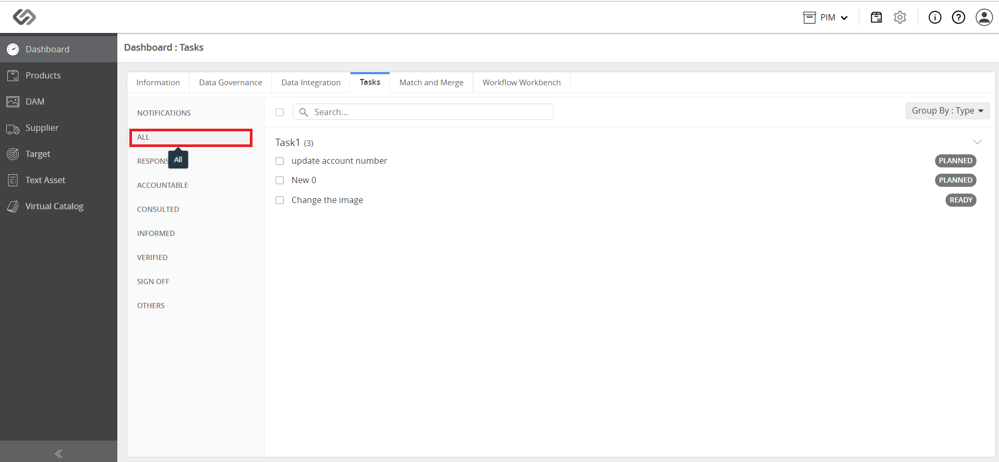Open the Supplier truck icon
This screenshot has height=462, width=999.
[13, 129]
